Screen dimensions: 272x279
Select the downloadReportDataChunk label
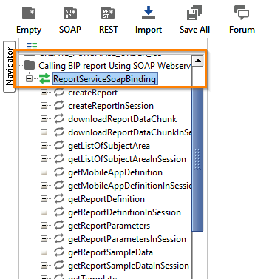click(x=123, y=119)
